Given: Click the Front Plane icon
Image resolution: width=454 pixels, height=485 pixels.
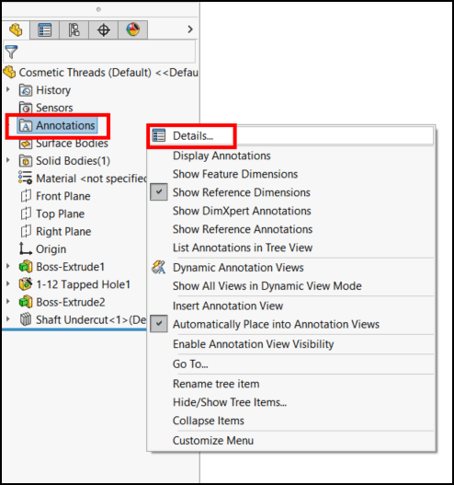Looking at the screenshot, I should coord(26,196).
